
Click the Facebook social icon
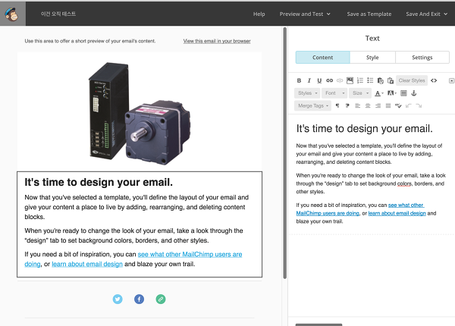(x=139, y=299)
